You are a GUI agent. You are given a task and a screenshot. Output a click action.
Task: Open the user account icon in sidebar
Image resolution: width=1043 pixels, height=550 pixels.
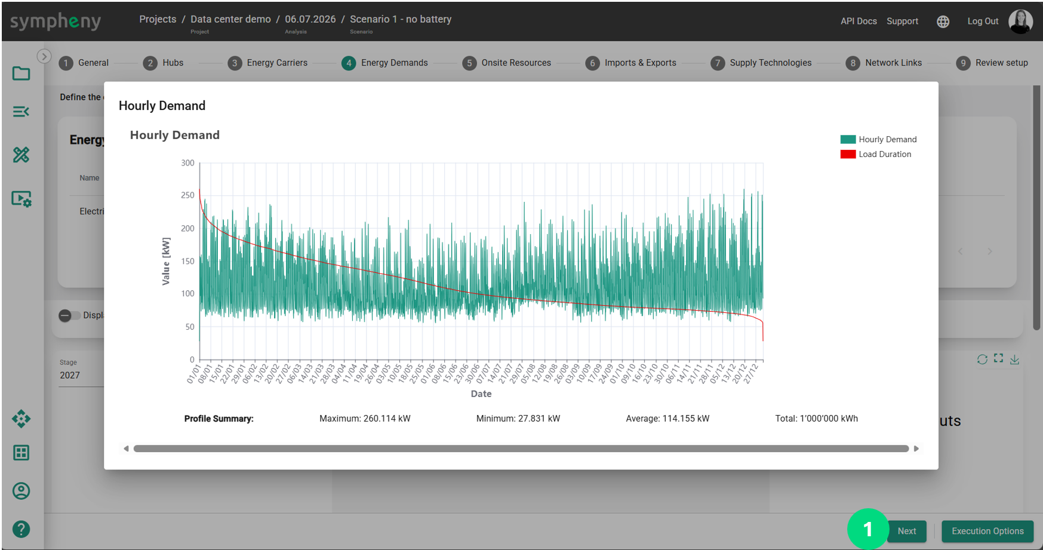click(x=21, y=491)
